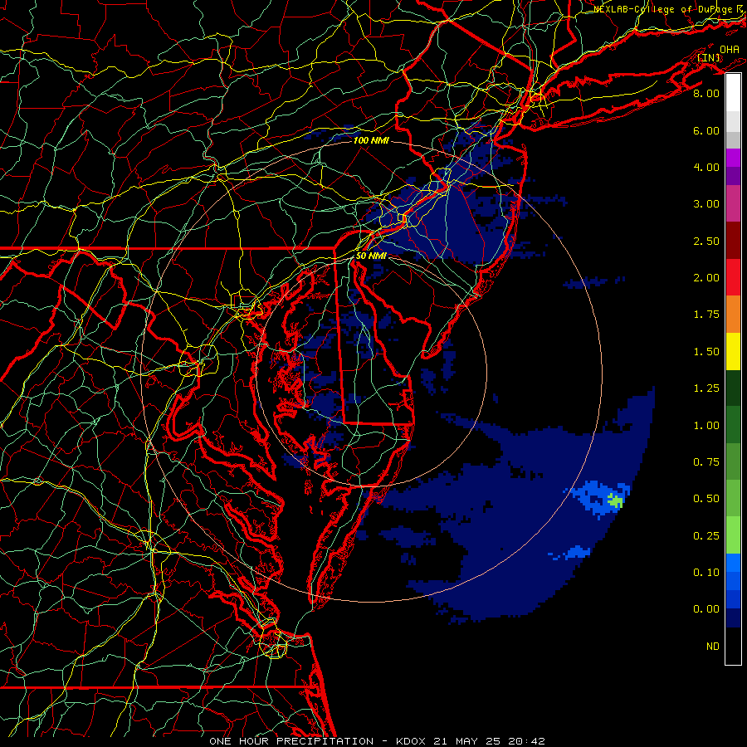Click the 1.50 legend value
Screen dimensions: 747x747
click(706, 352)
